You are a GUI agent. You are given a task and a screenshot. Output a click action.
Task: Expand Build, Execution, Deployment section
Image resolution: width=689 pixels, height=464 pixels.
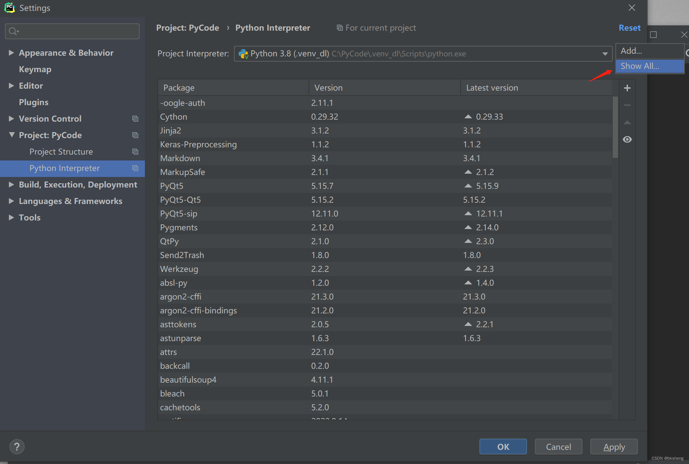click(11, 185)
